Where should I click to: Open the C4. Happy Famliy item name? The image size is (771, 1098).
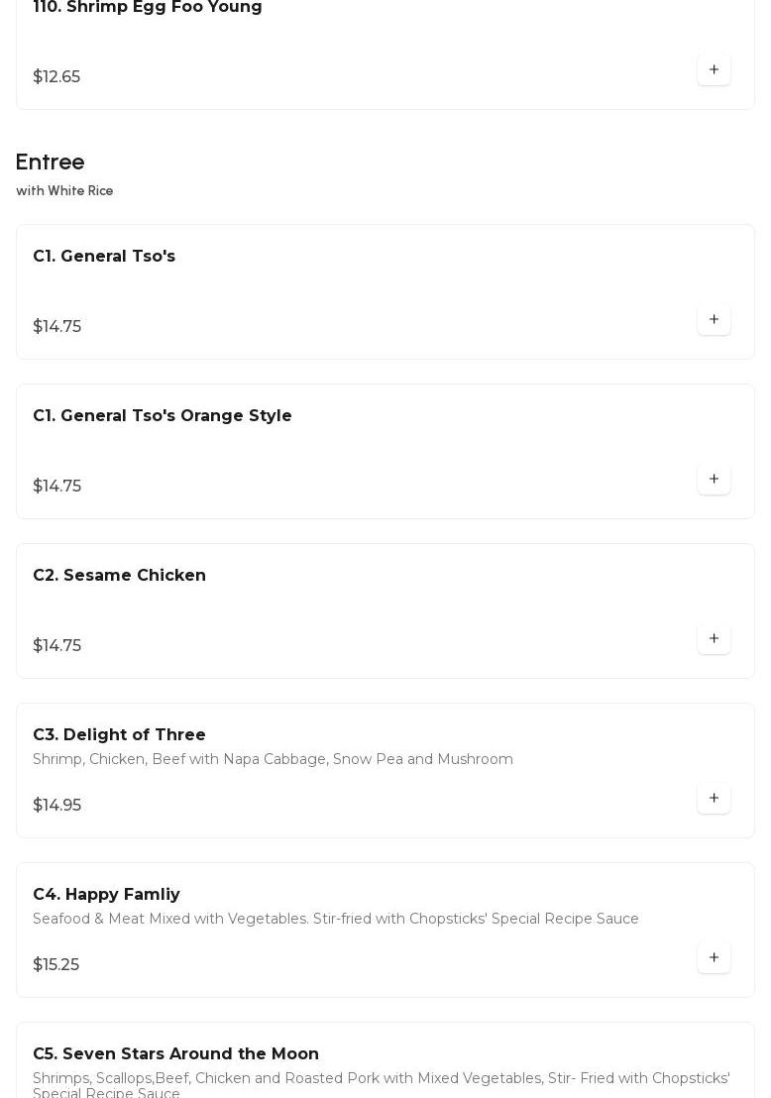point(106,895)
